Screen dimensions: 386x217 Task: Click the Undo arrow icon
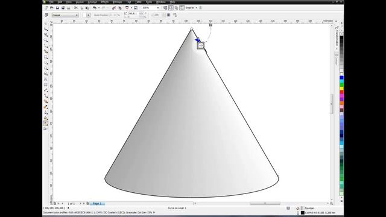(95, 8)
